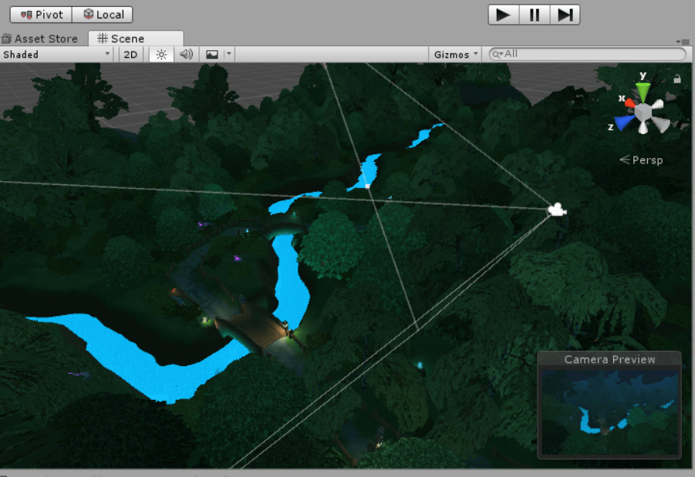The image size is (695, 477).
Task: Click the blue Z axis cone
Action: pos(624,122)
